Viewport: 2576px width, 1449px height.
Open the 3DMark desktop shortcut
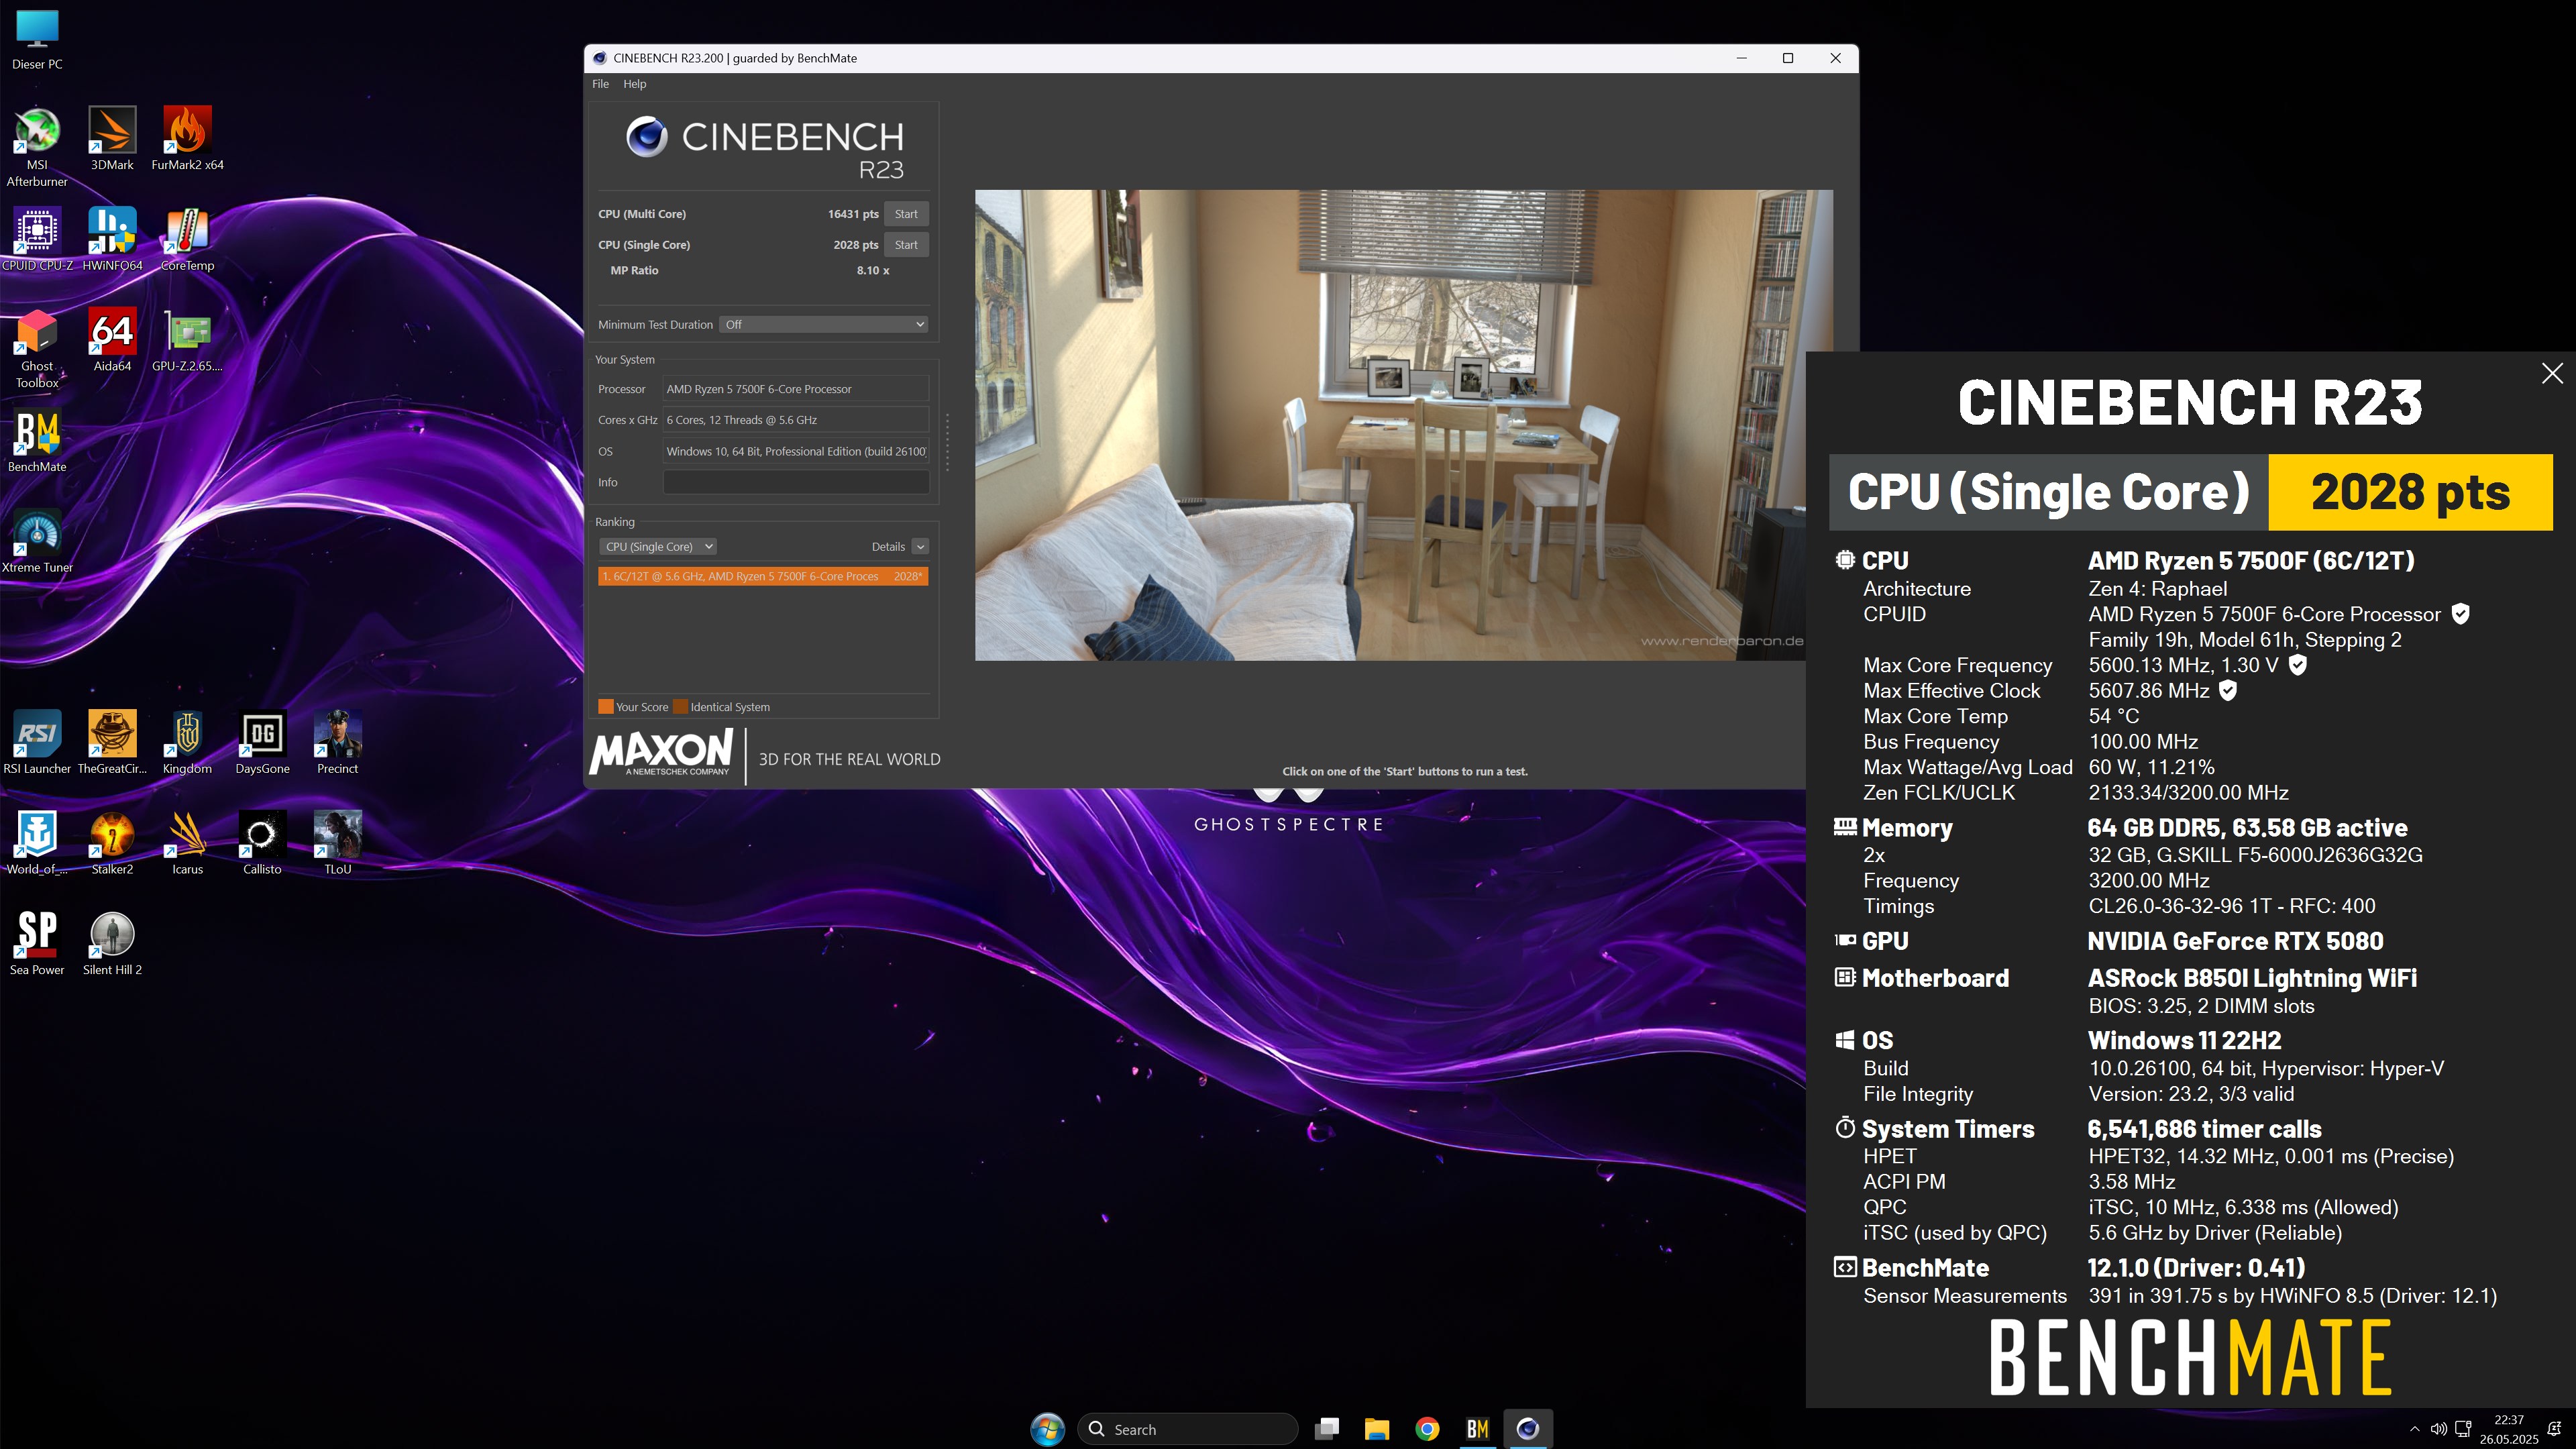112,139
